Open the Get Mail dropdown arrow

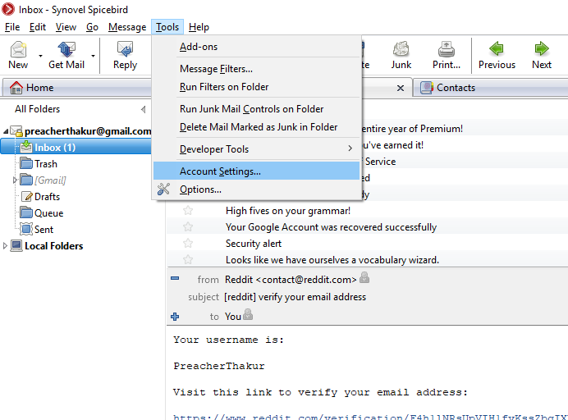tap(93, 56)
